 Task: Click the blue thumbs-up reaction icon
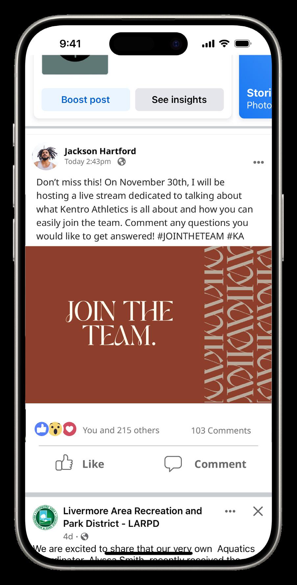[42, 429]
